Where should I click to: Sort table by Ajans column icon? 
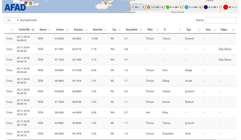(x=50, y=30)
